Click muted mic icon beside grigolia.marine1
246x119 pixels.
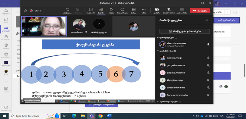pos(208,73)
